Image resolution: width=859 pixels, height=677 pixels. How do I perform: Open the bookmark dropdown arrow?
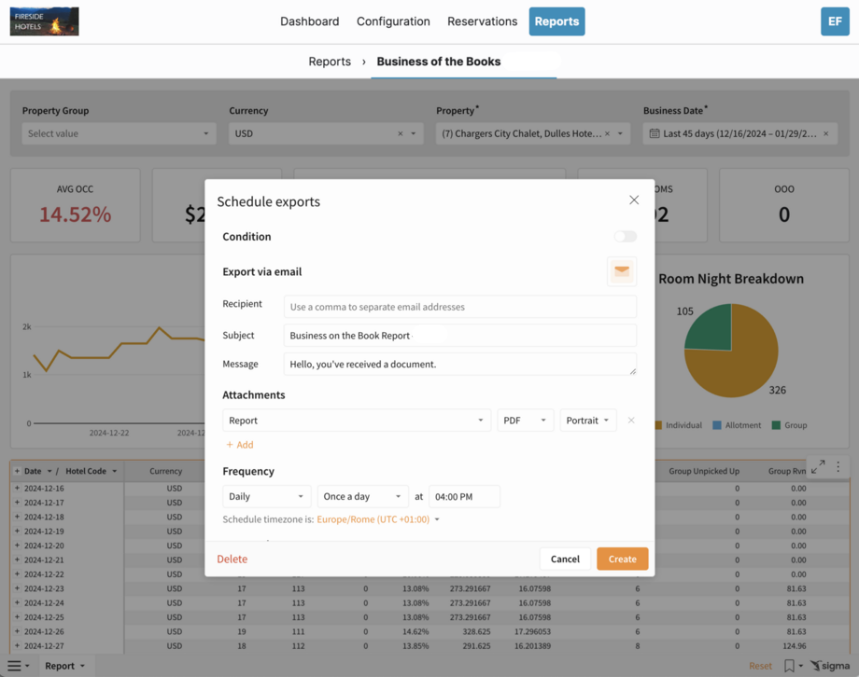point(801,666)
